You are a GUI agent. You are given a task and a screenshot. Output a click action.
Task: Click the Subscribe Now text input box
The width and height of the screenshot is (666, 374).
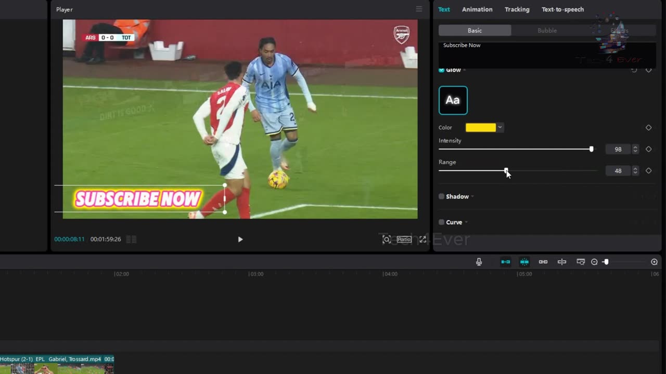(x=547, y=55)
